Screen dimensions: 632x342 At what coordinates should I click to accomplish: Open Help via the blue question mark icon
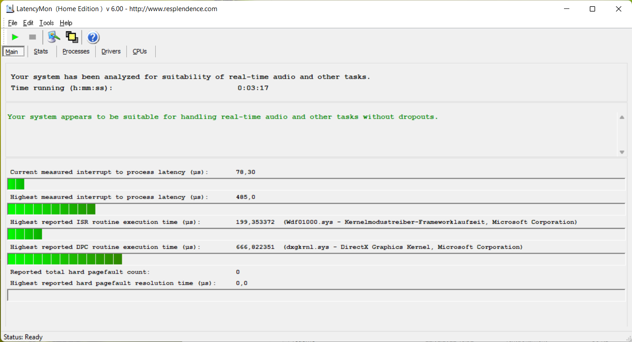click(x=93, y=37)
